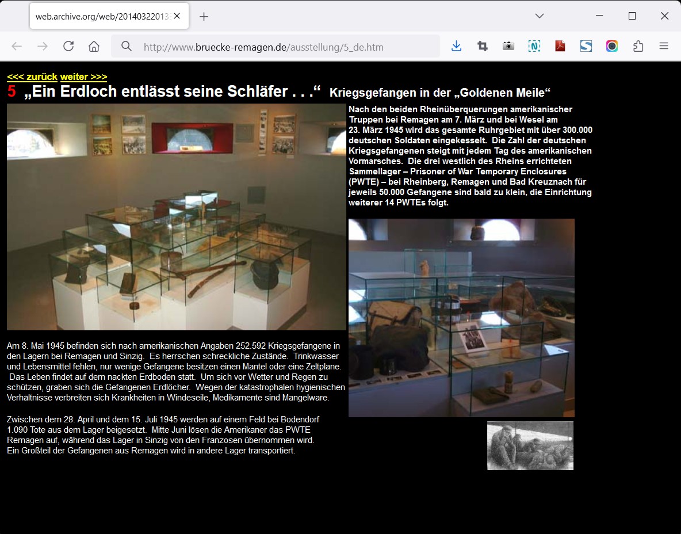
Task: Open a new tab with plus button
Action: coord(204,17)
